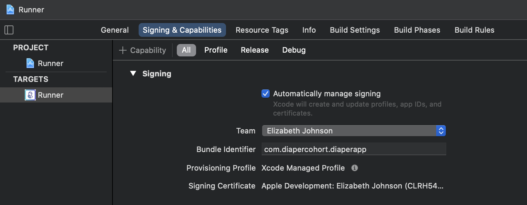
Task: Select the All configuration filter
Action: (x=186, y=50)
